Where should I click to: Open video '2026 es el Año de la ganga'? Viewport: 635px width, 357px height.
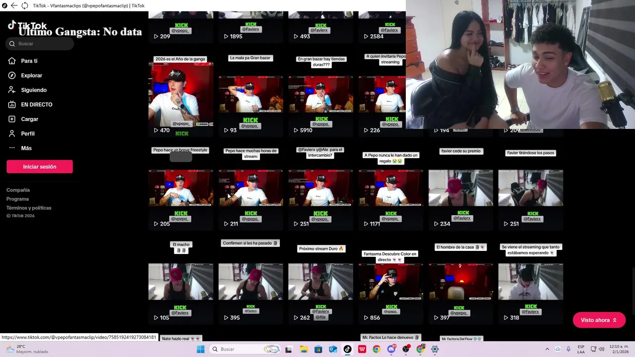point(181,94)
